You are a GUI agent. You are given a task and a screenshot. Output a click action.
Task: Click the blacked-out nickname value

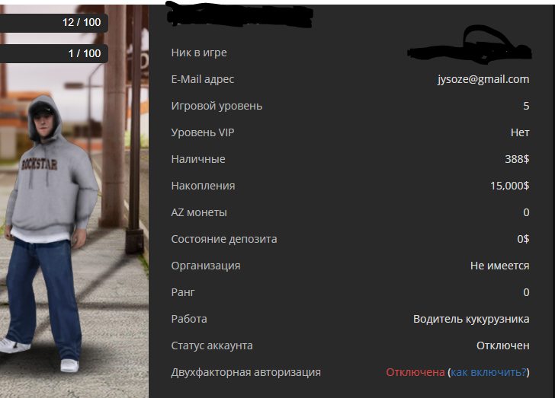(470, 49)
